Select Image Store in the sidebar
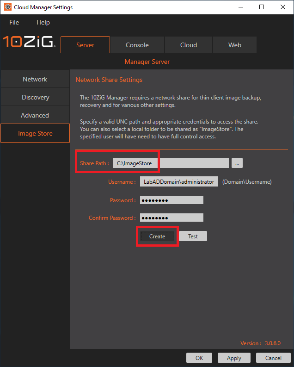 click(35, 133)
